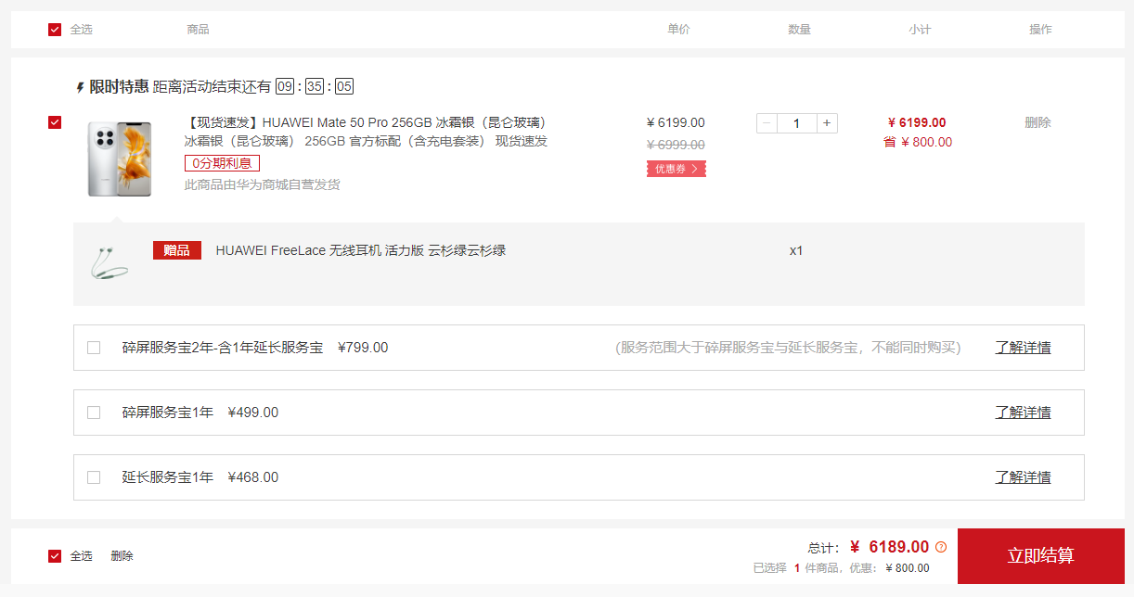Click the quantity input field

(x=796, y=123)
